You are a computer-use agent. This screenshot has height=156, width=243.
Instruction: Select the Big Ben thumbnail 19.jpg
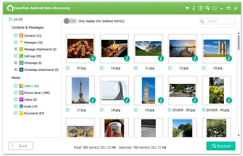point(149,90)
